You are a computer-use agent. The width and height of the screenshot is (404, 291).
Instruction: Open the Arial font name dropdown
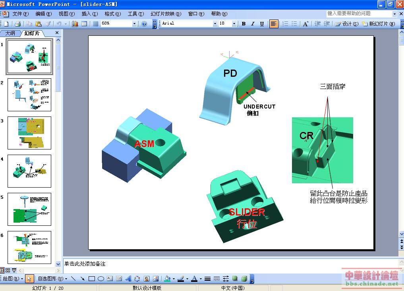215,24
